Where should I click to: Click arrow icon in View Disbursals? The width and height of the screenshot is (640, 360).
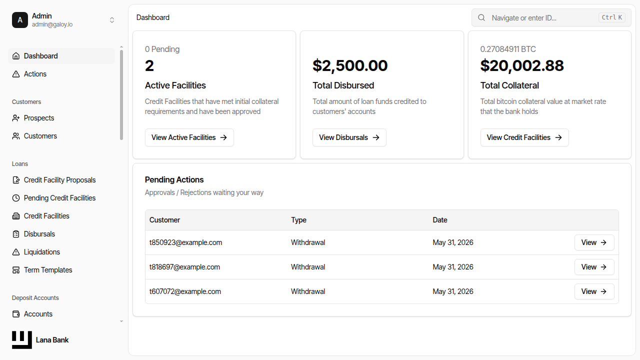coord(376,137)
